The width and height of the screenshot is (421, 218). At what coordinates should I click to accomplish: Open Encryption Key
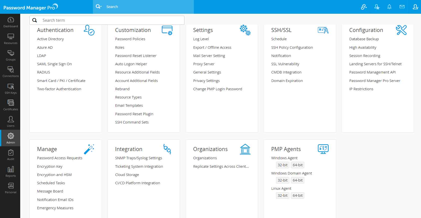coord(50,166)
